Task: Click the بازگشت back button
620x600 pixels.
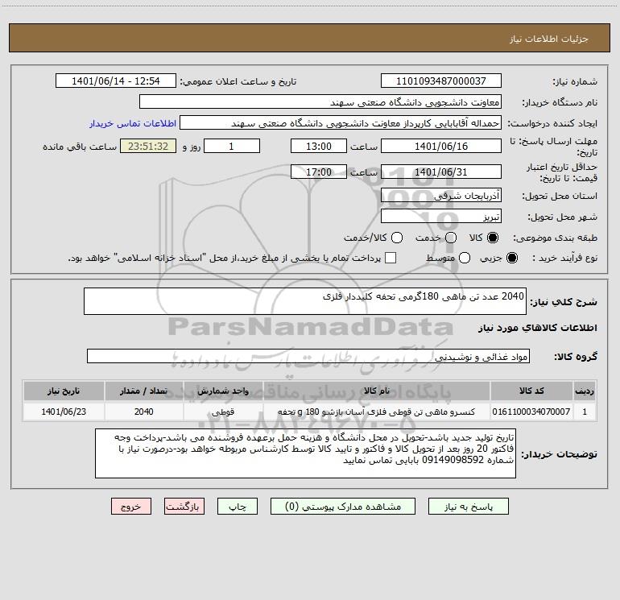Action: click(184, 507)
